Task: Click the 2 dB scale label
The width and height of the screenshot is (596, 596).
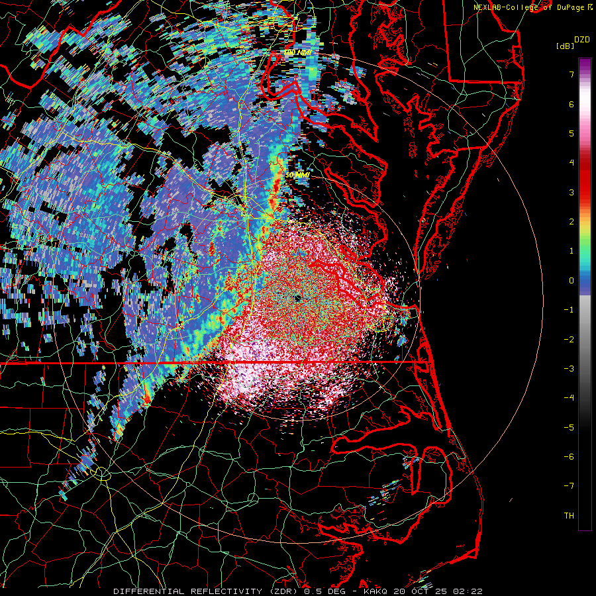Action: click(x=571, y=221)
